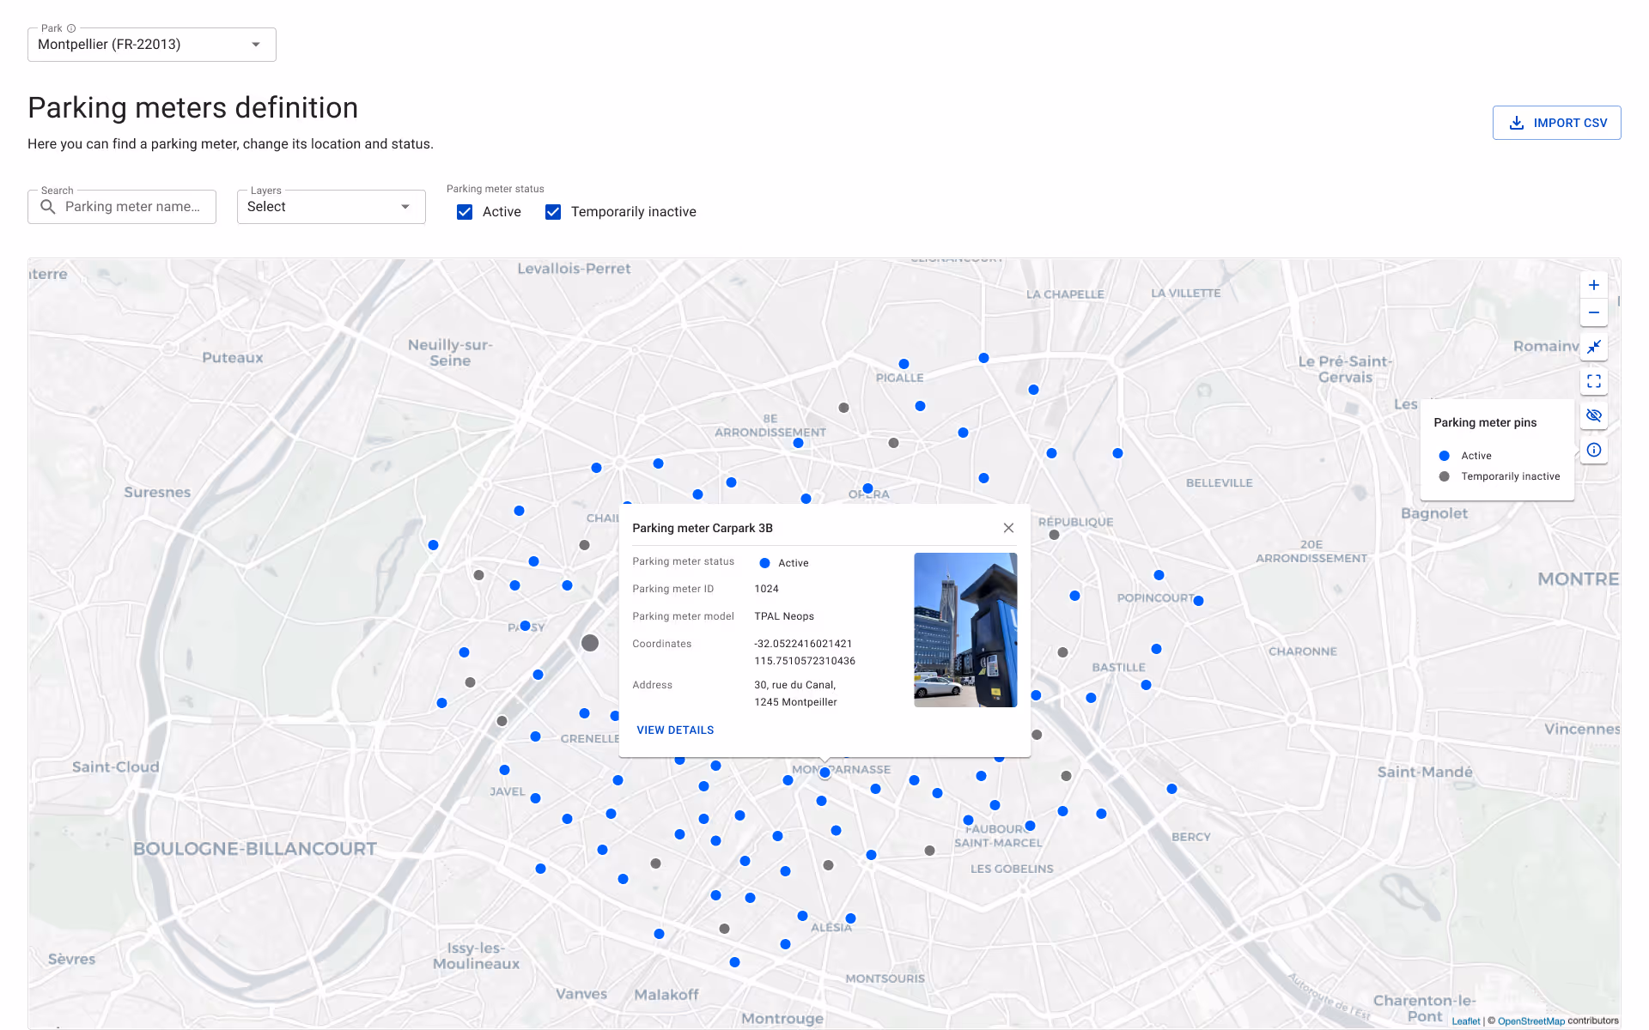Zoom in on the map

[1593, 285]
